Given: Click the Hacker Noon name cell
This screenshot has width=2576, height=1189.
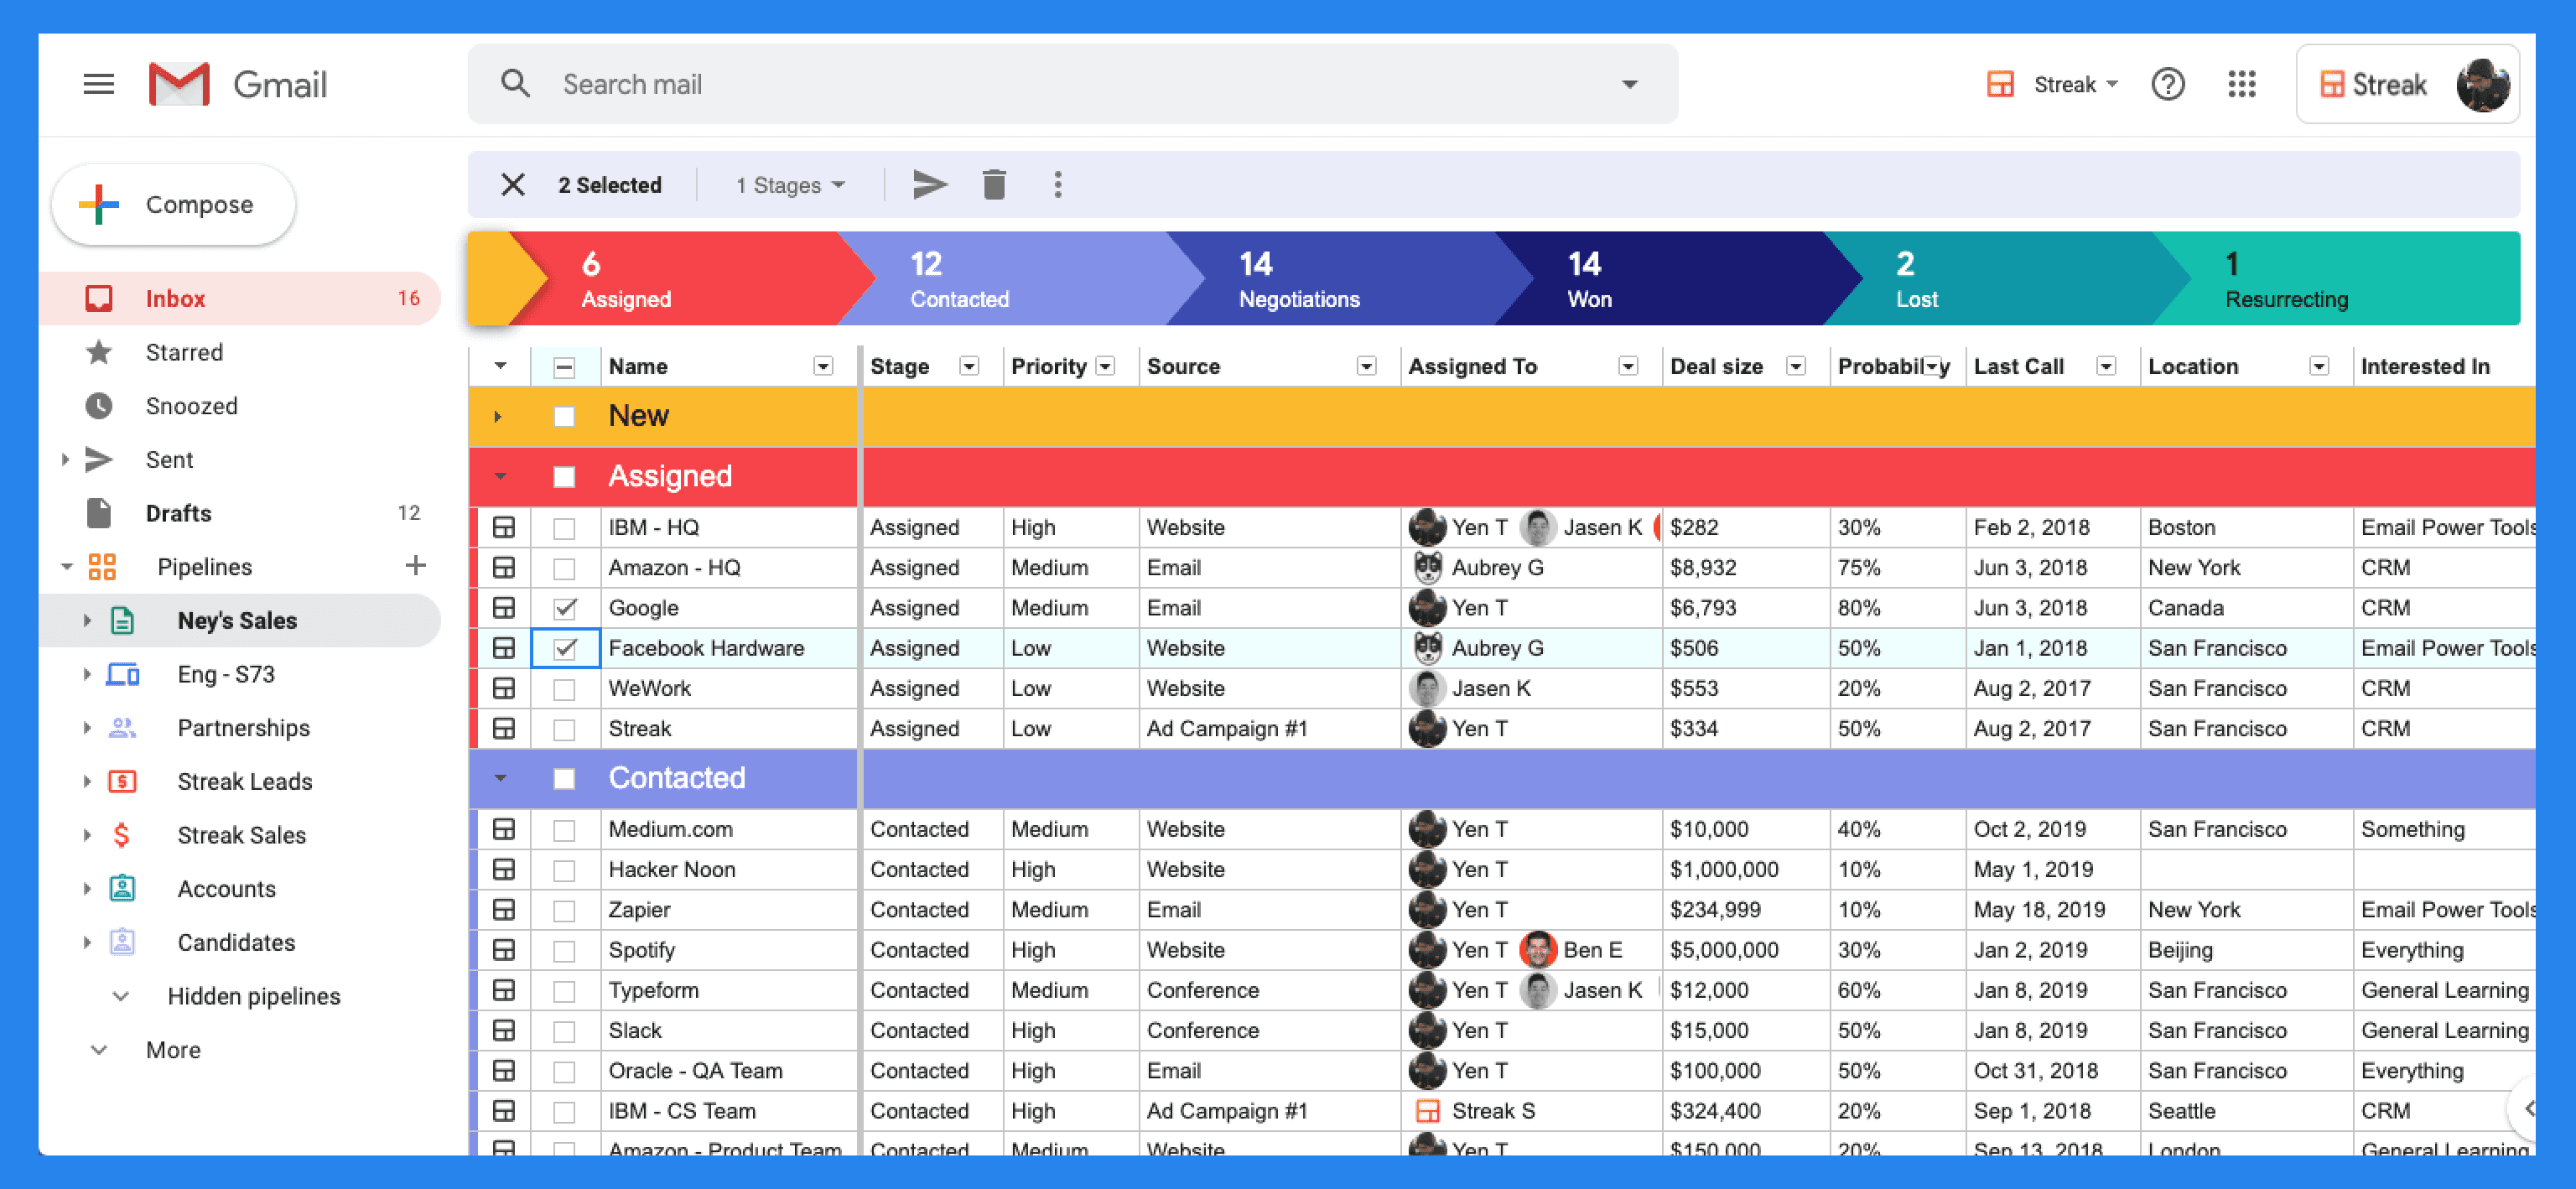Looking at the screenshot, I should point(730,869).
